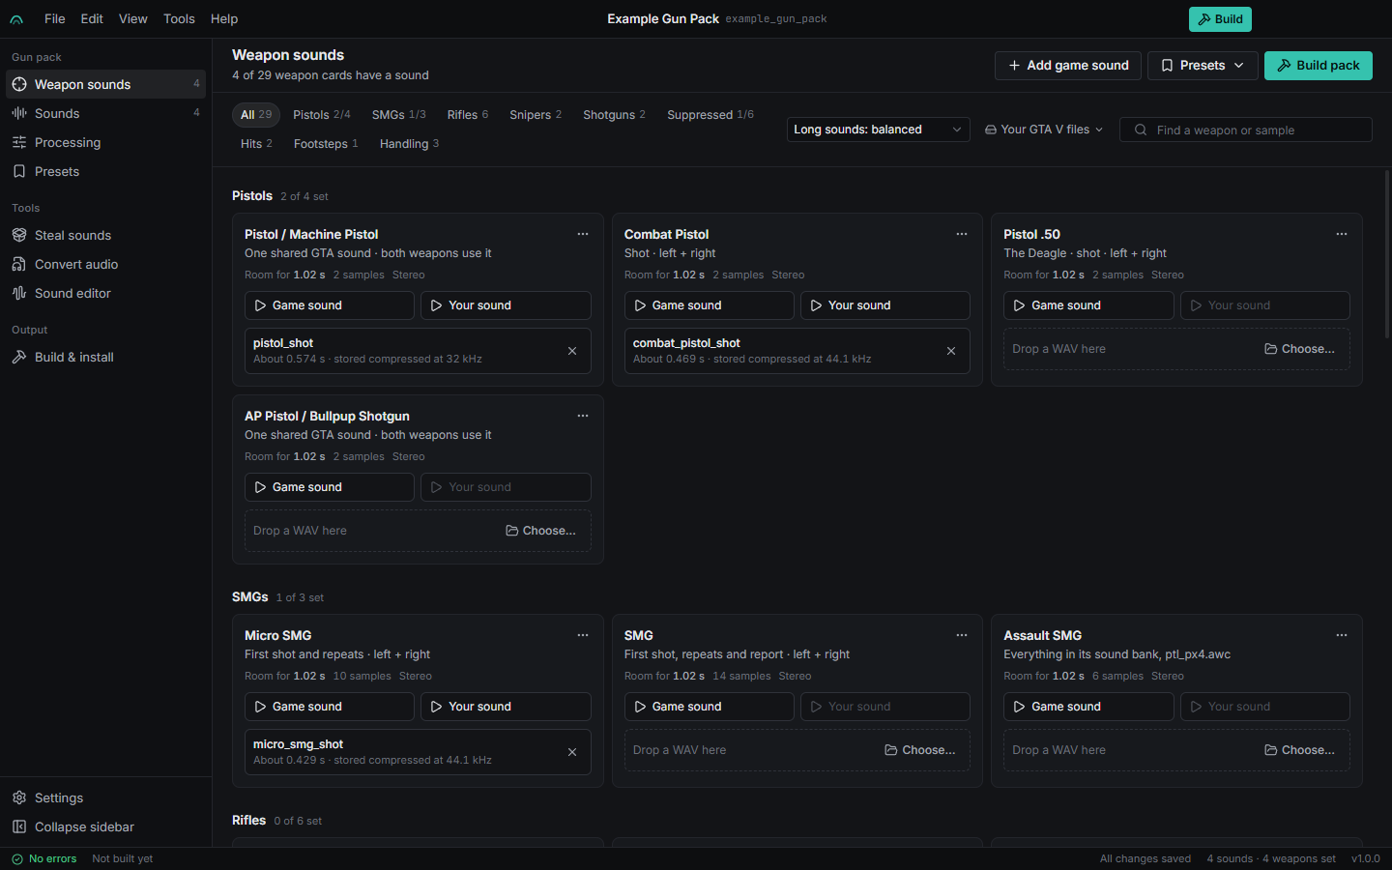This screenshot has width=1392, height=870.
Task: Open options menu for Micro SMG card
Action: click(583, 635)
